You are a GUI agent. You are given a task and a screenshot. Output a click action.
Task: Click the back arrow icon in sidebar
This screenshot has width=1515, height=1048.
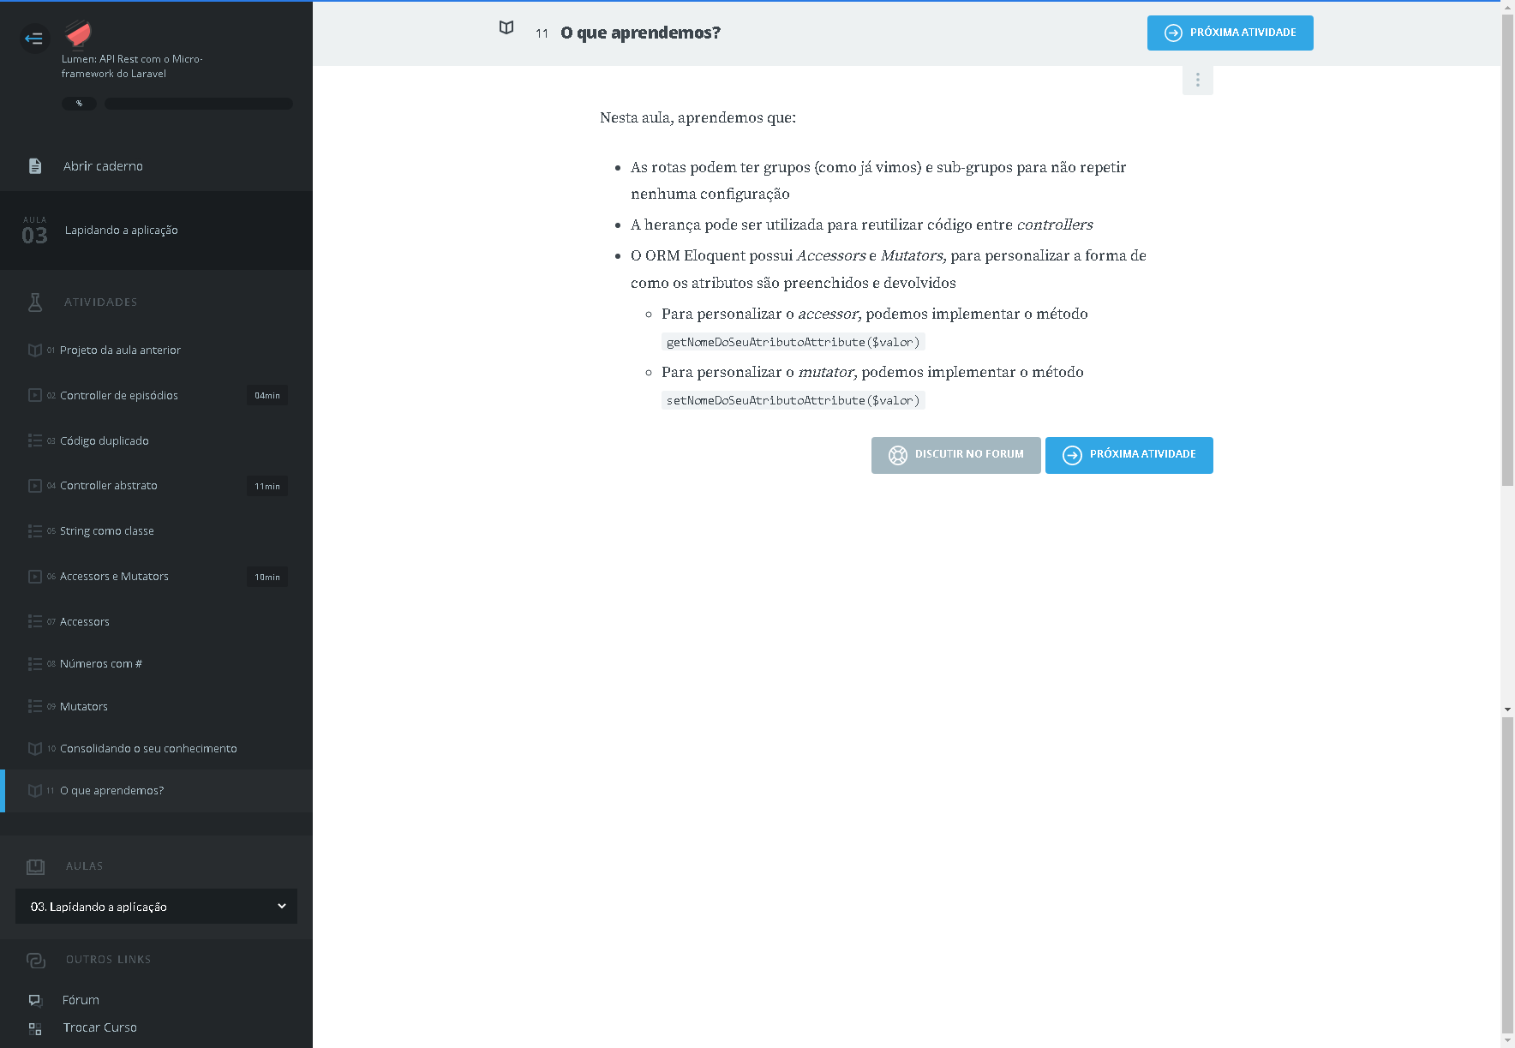point(34,38)
